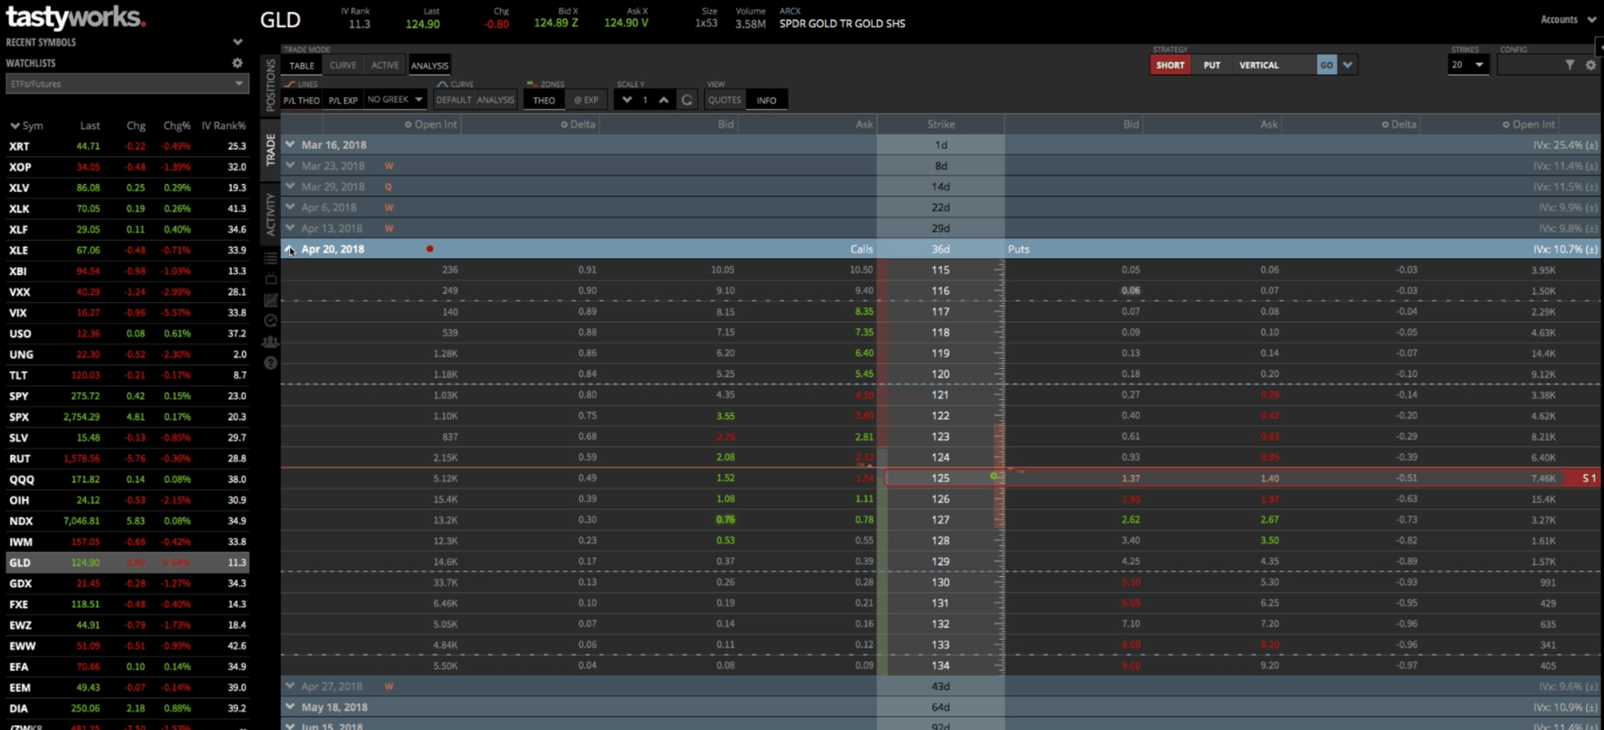Open the POSITIONS vertical tab

(x=270, y=85)
